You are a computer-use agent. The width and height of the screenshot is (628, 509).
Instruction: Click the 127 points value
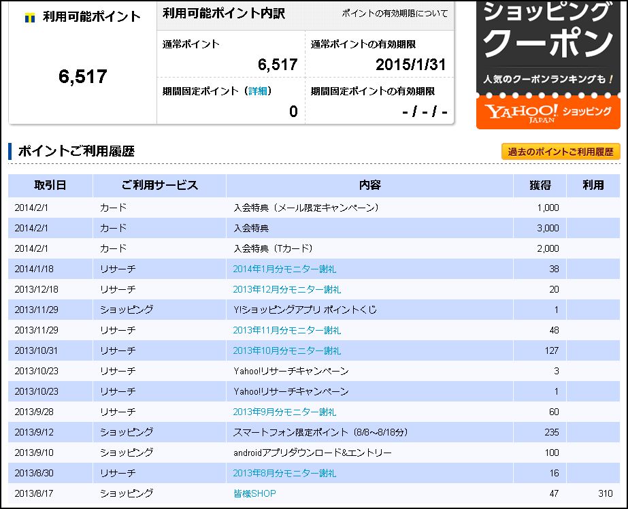pos(552,350)
